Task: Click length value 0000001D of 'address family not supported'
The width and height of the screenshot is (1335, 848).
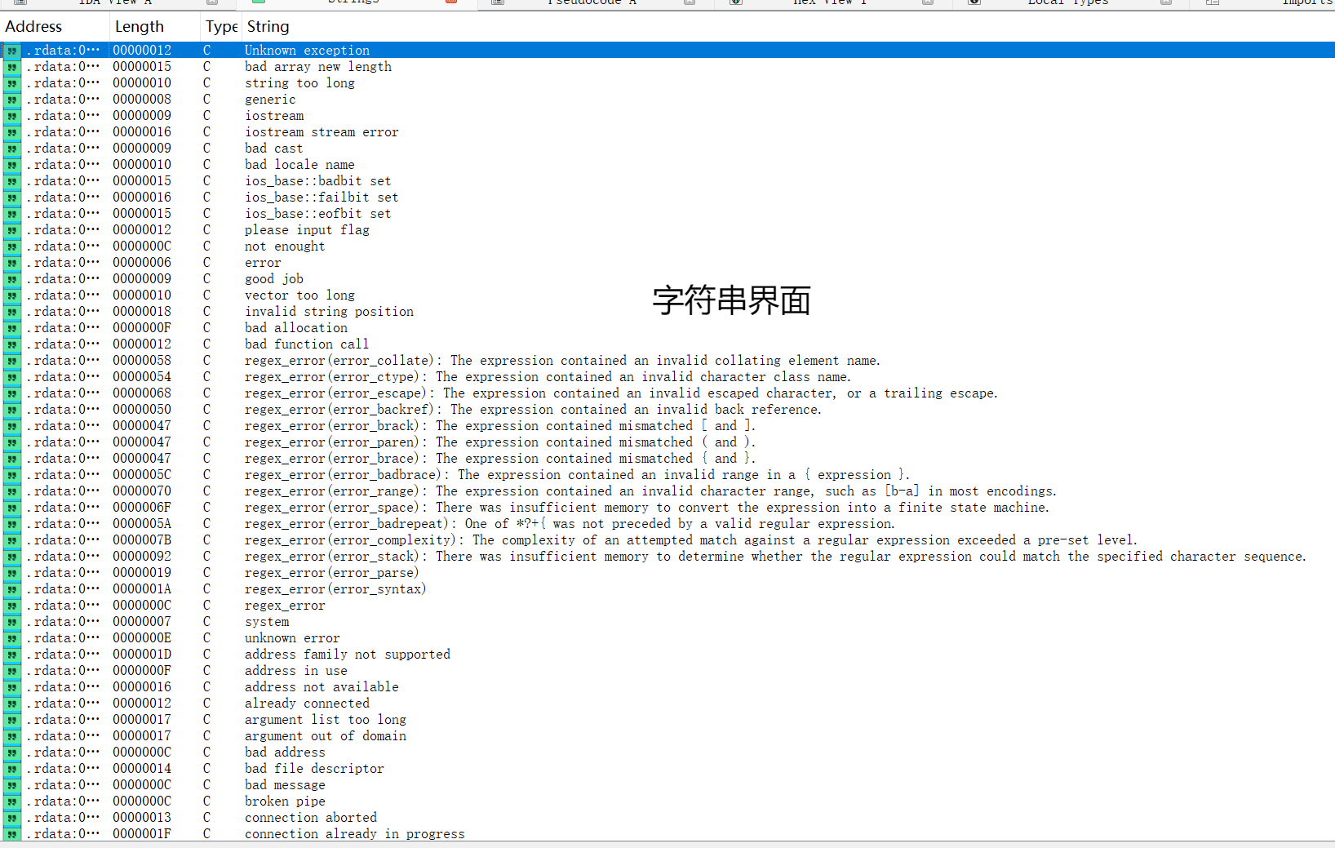Action: [142, 655]
